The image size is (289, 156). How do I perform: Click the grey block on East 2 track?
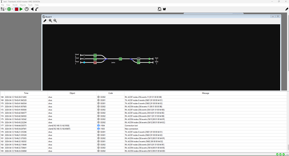point(139,59)
